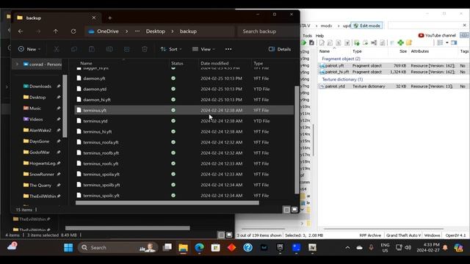Viewport: 470px width, 264px height.
Task: Click the OpenIV taskbar icon
Action: point(312,247)
